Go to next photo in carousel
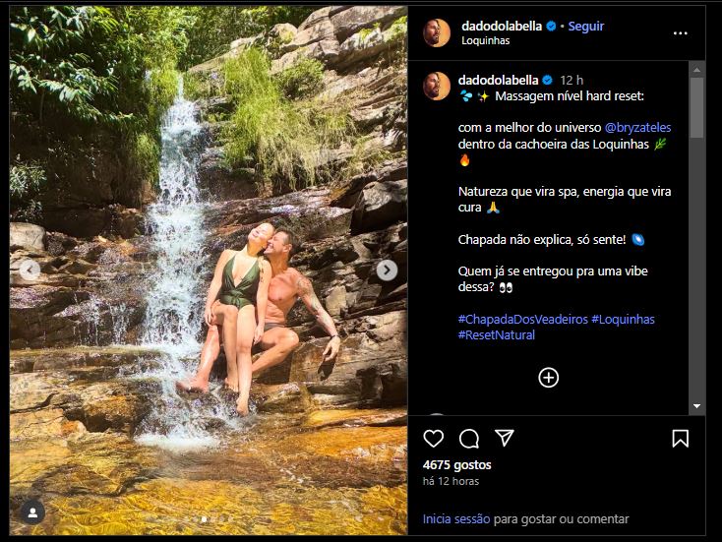Image resolution: width=722 pixels, height=542 pixels. (x=388, y=270)
